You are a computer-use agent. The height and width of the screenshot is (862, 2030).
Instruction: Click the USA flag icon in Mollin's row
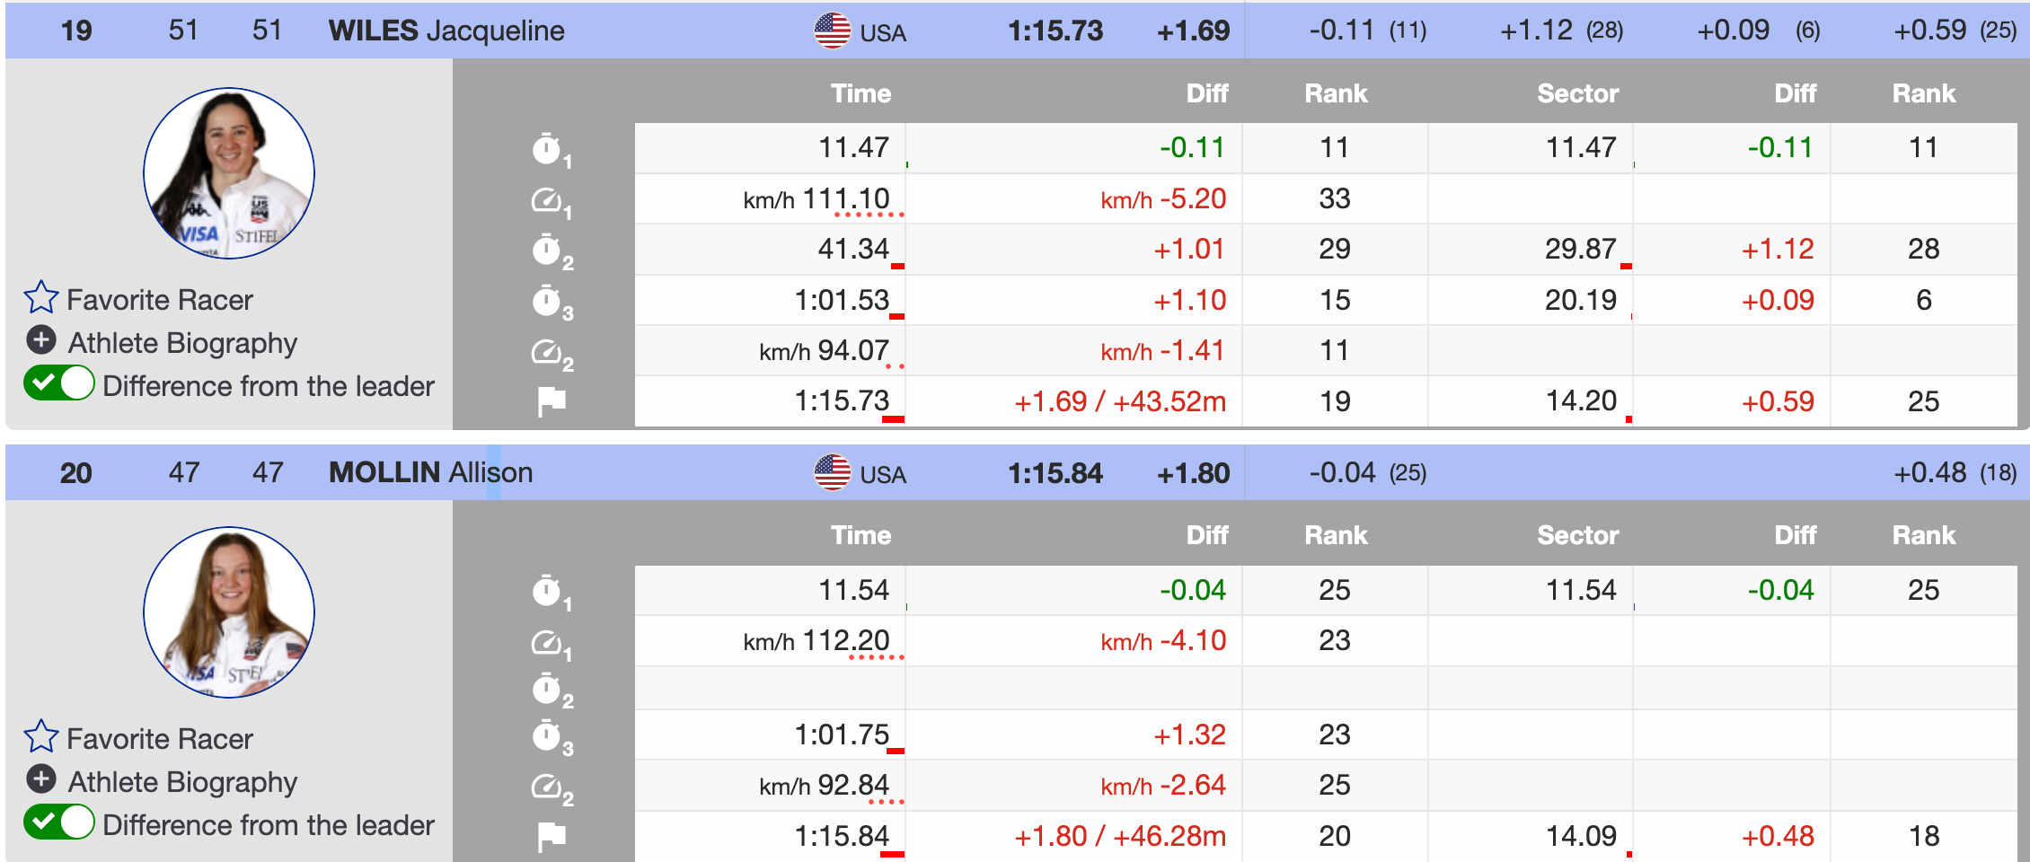832,473
